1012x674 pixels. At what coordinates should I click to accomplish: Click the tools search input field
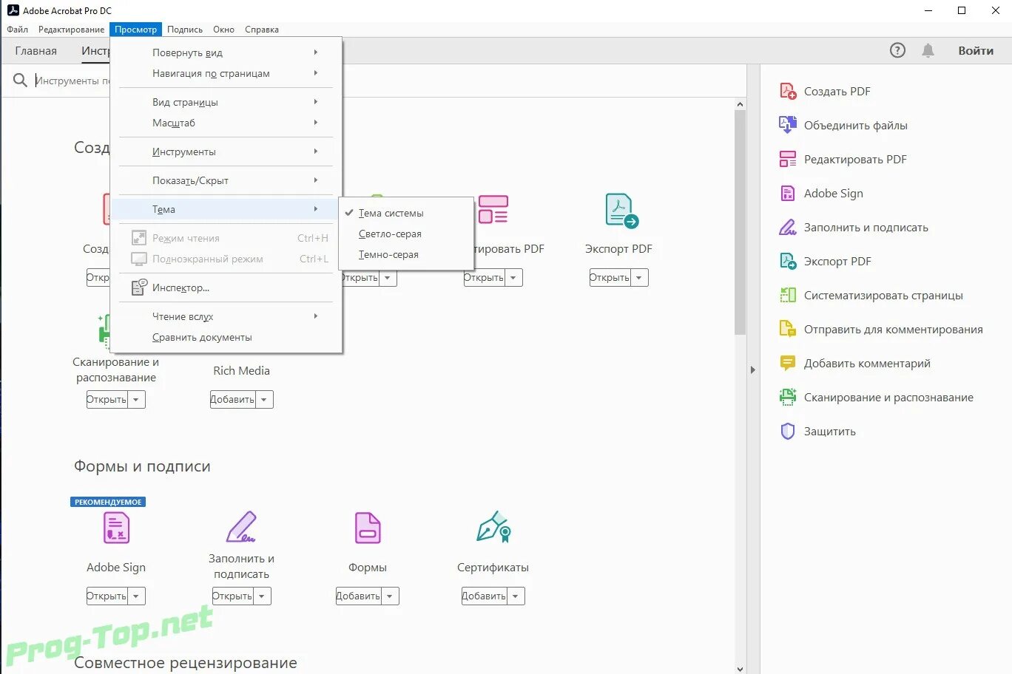click(x=72, y=81)
